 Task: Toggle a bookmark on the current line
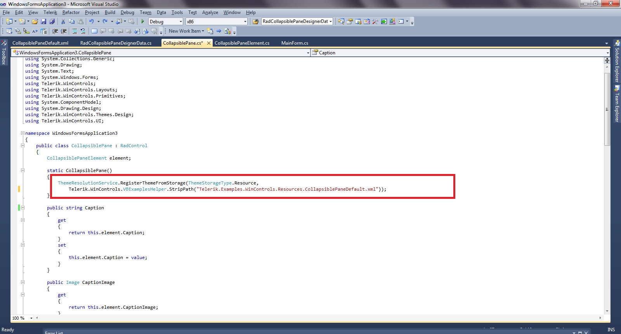94,31
